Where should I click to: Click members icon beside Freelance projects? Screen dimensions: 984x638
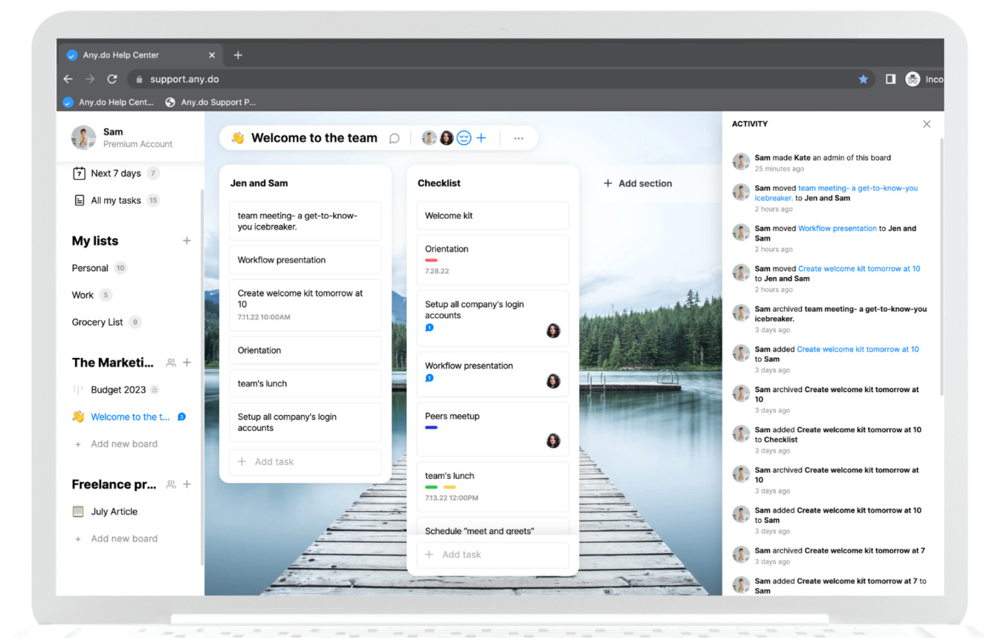click(171, 484)
